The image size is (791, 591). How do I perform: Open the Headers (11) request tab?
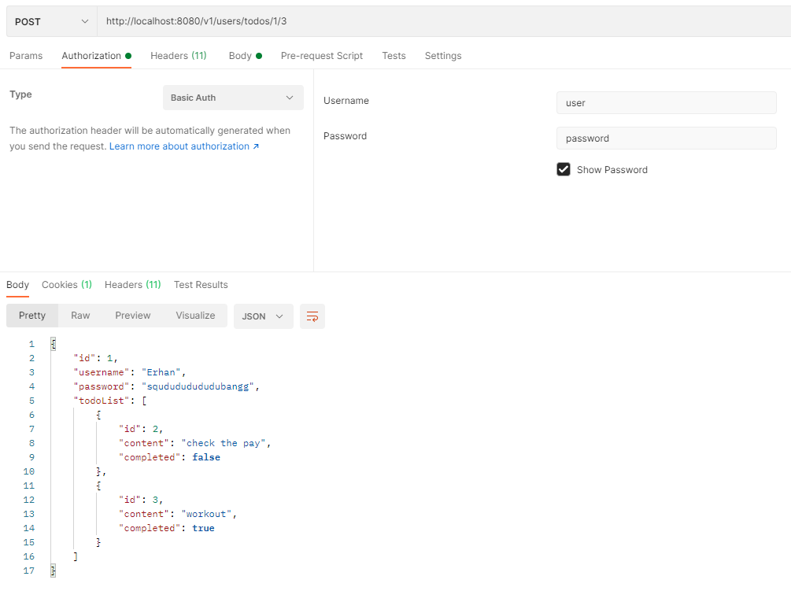click(179, 56)
